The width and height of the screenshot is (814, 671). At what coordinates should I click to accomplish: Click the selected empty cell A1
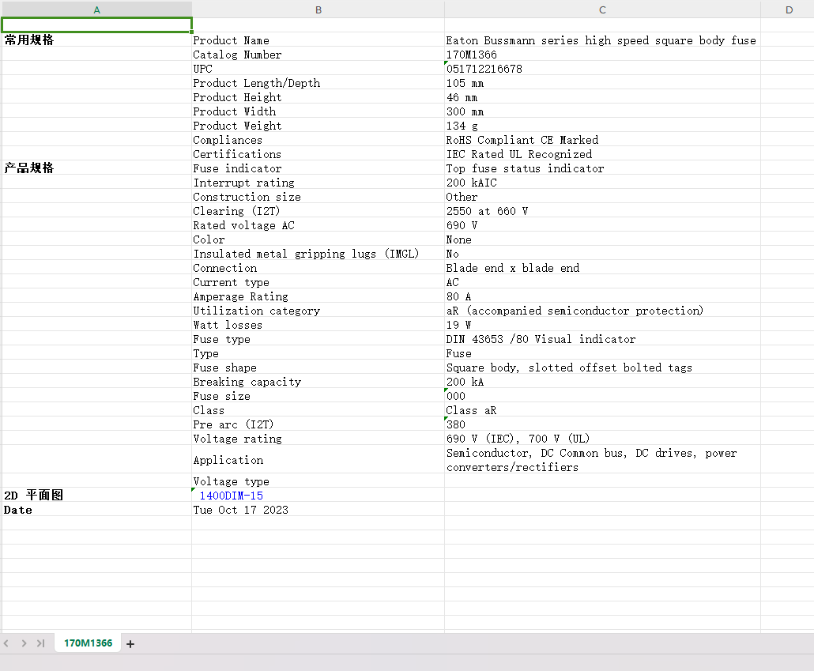[x=96, y=25]
